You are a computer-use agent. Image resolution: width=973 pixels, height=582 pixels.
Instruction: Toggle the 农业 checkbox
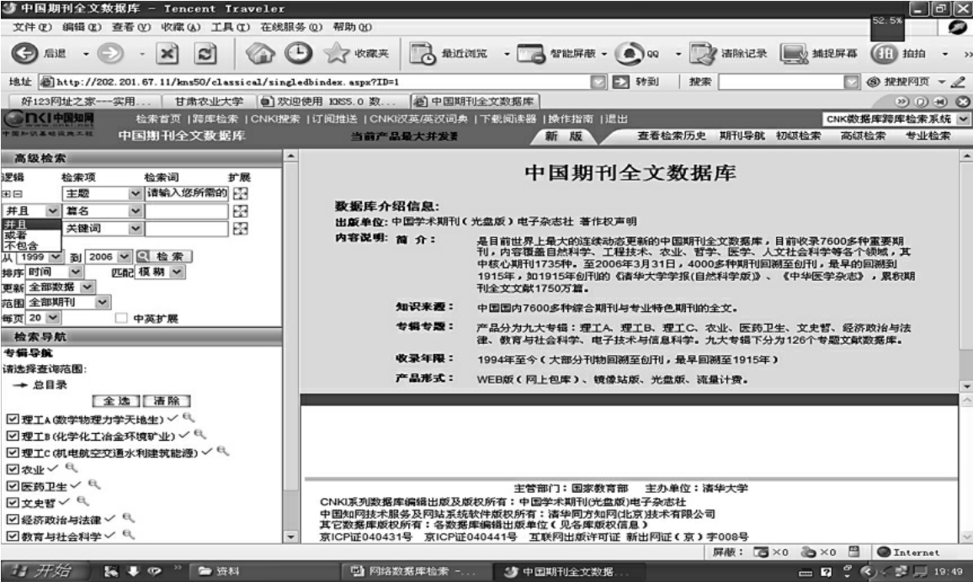[x=13, y=469]
